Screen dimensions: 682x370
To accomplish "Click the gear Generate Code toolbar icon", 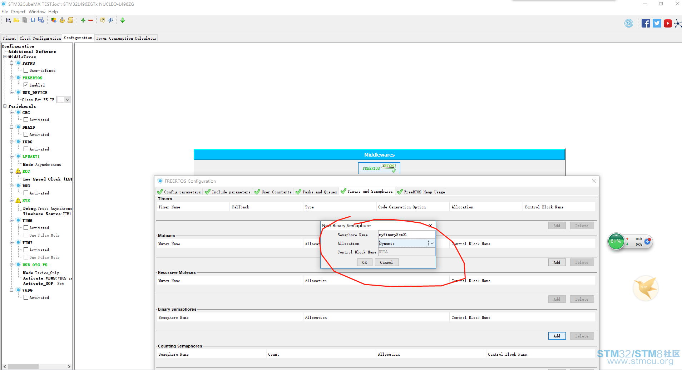I will tap(62, 20).
